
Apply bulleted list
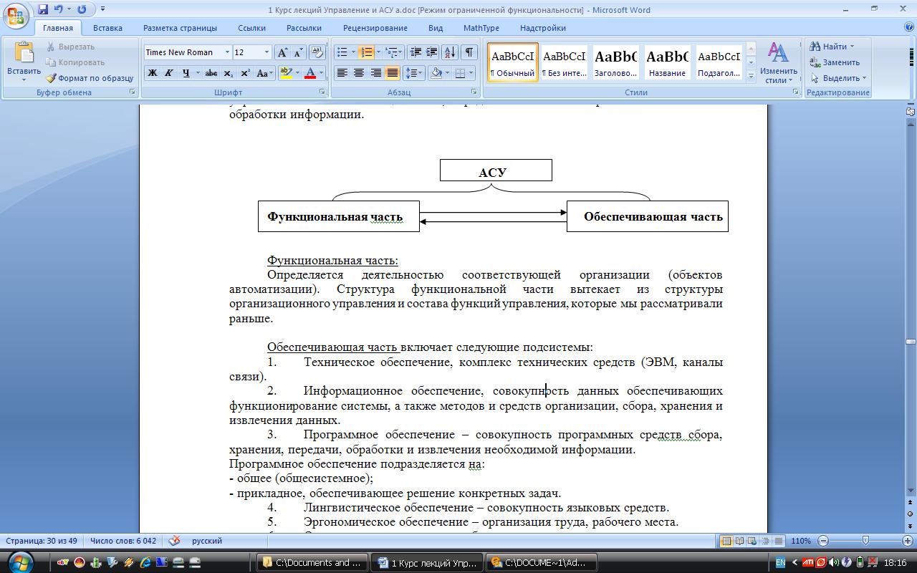(x=342, y=52)
